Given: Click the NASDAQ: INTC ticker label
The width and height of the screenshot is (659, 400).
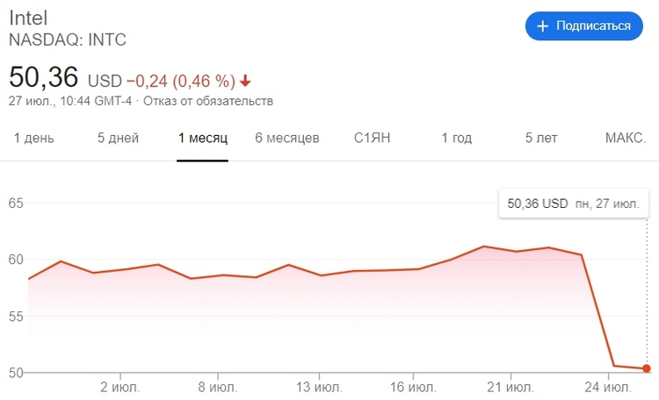Looking at the screenshot, I should 68,39.
